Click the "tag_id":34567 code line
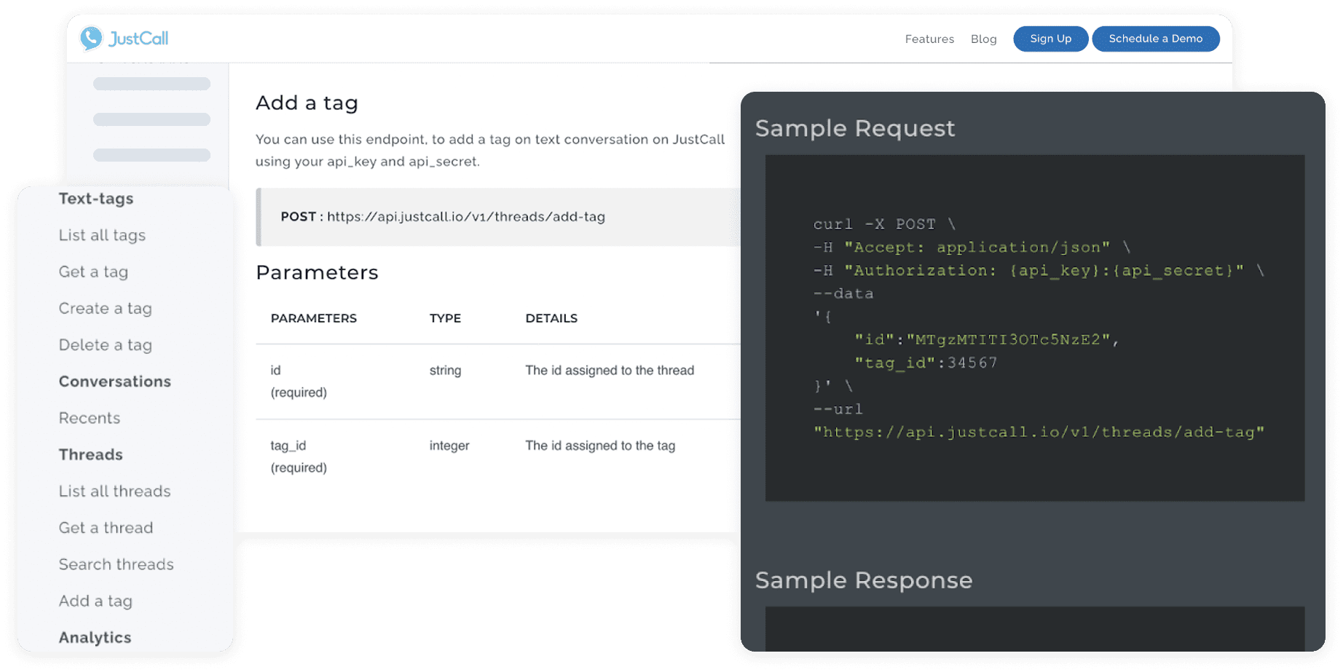Viewport: 1343px width, 672px height. 926,363
